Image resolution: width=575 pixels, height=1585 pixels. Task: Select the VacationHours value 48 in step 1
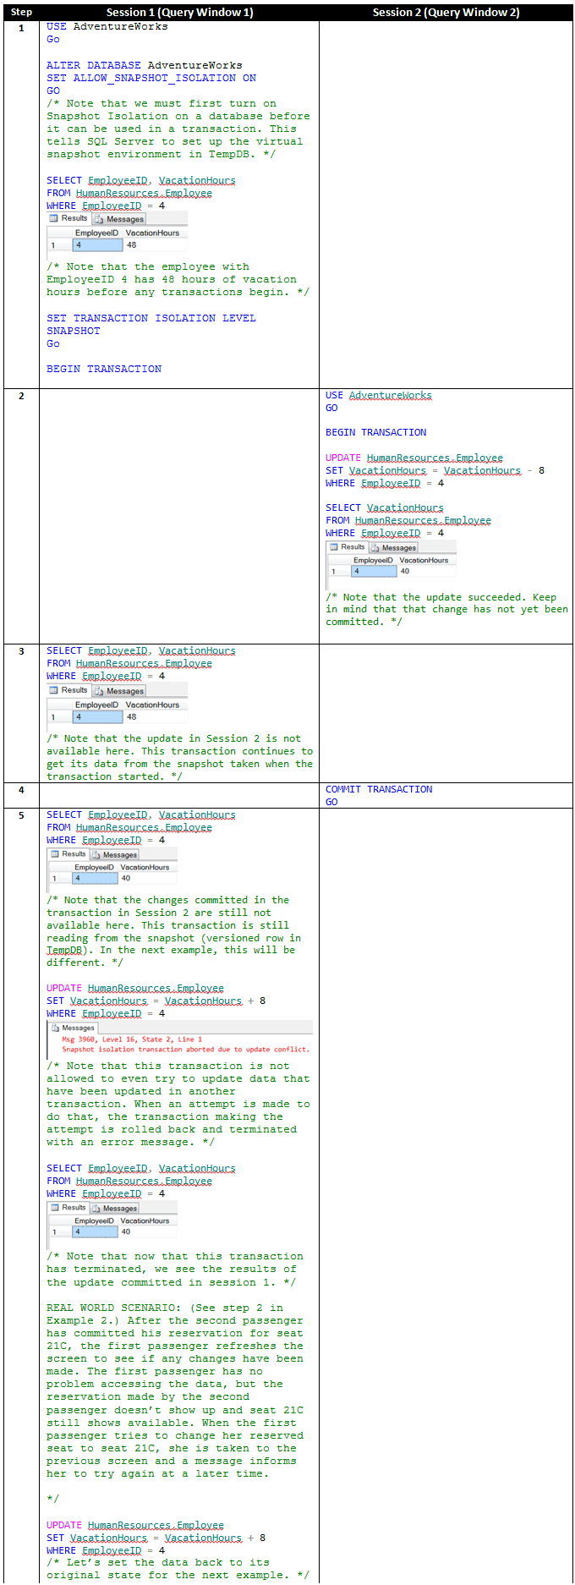pyautogui.click(x=131, y=245)
